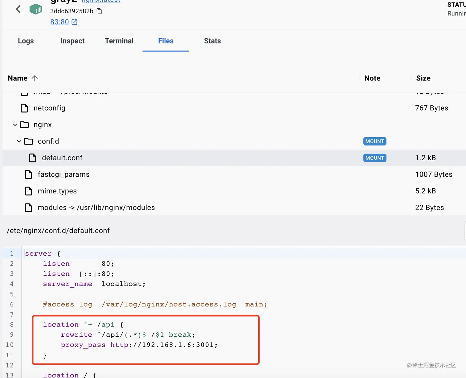The width and height of the screenshot is (466, 378).
Task: Click the fastcgi_params file icon
Action: coord(28,175)
